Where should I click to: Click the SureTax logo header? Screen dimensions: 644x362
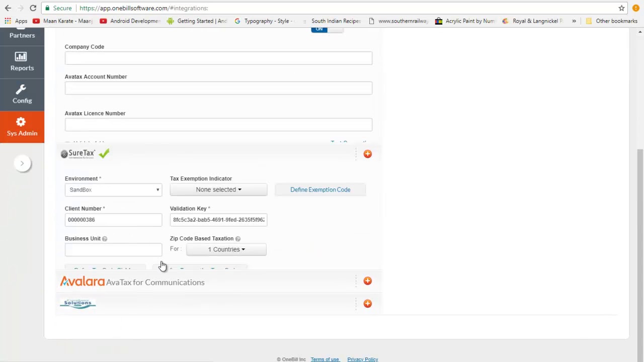click(78, 154)
